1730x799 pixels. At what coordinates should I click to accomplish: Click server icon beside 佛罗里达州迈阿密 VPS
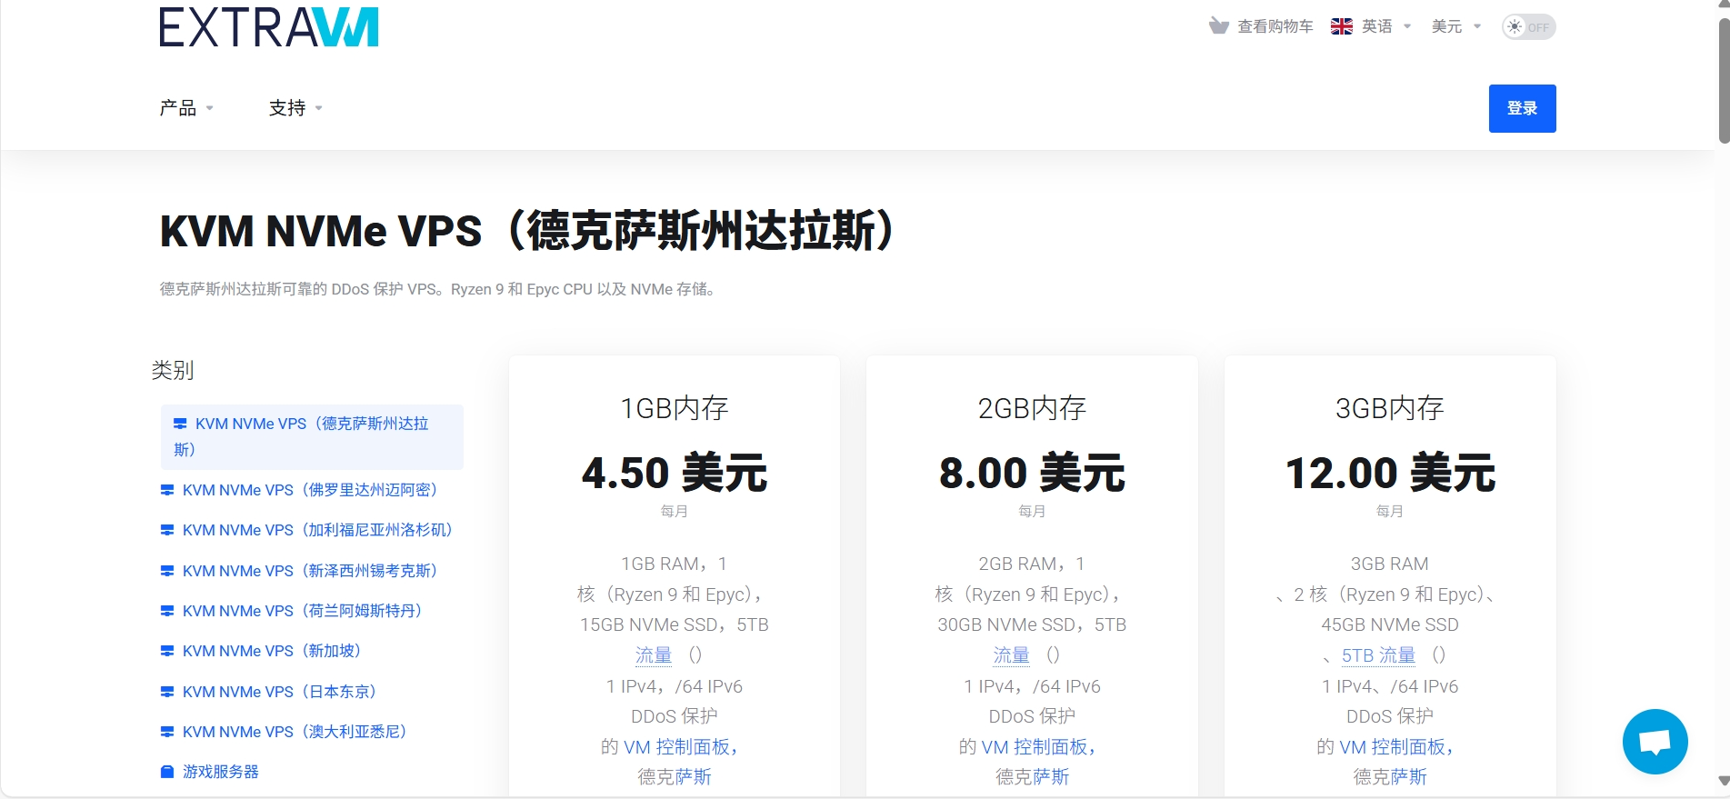tap(167, 490)
